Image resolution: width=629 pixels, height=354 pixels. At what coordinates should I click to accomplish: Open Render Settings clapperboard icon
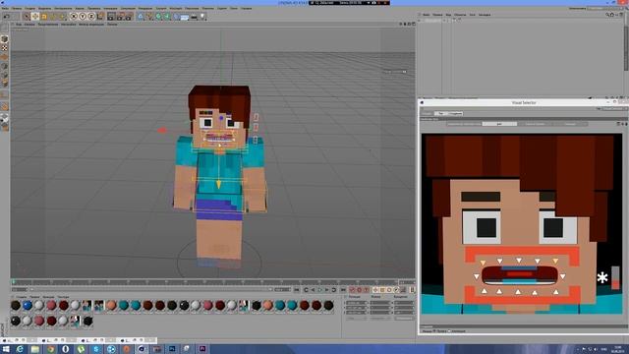tap(129, 17)
